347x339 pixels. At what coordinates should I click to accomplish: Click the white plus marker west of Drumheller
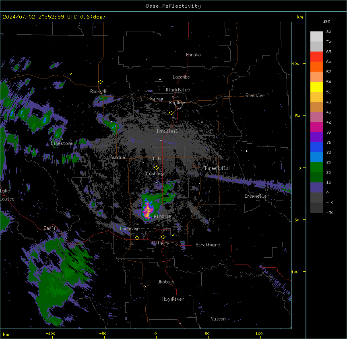point(246,151)
